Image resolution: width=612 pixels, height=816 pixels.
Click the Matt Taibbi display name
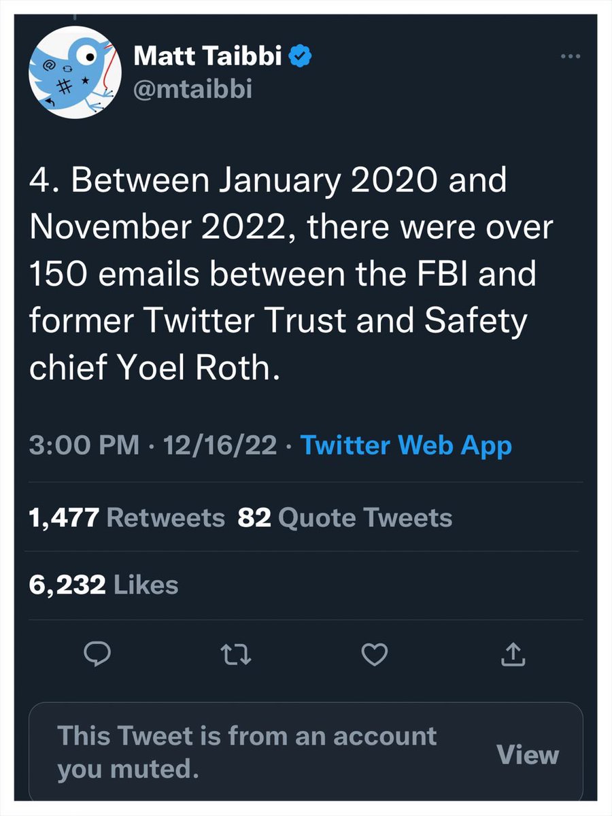click(x=209, y=57)
